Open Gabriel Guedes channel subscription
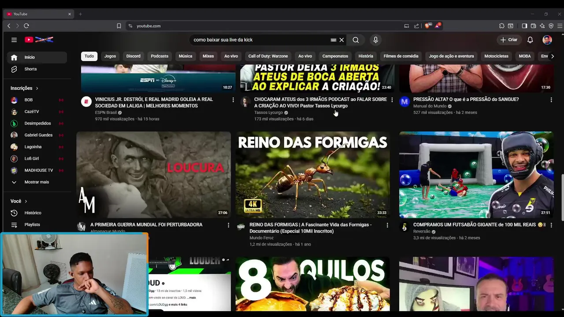This screenshot has width=564, height=317. (37, 135)
